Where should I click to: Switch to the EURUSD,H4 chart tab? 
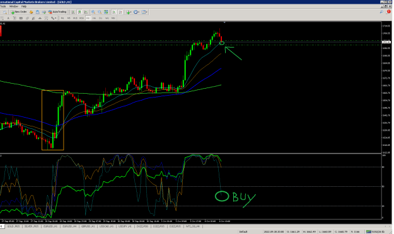click(x=69, y=226)
